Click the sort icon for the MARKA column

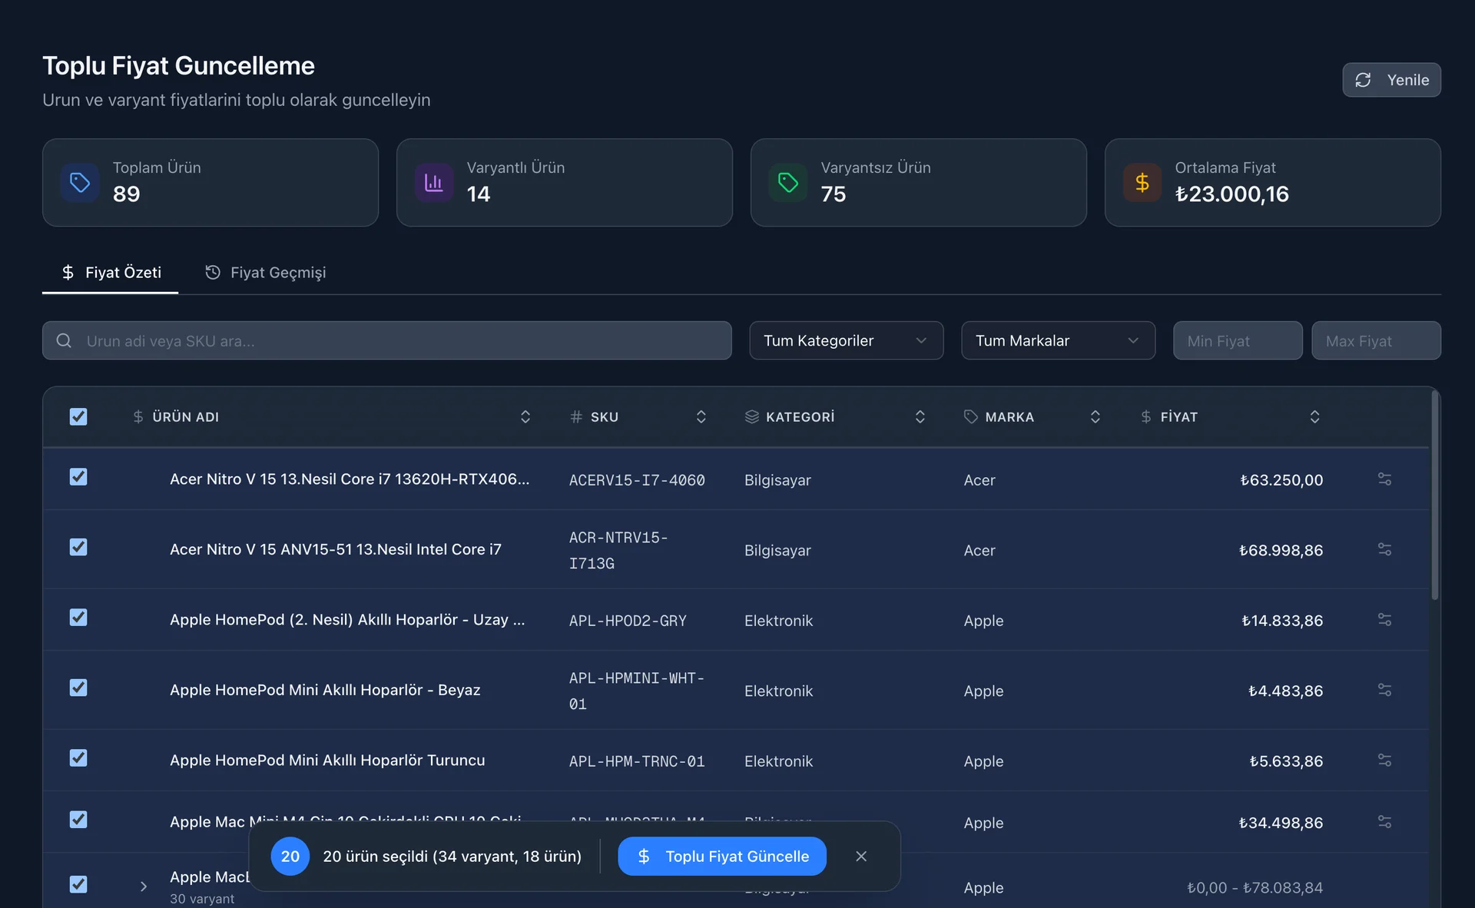tap(1095, 416)
